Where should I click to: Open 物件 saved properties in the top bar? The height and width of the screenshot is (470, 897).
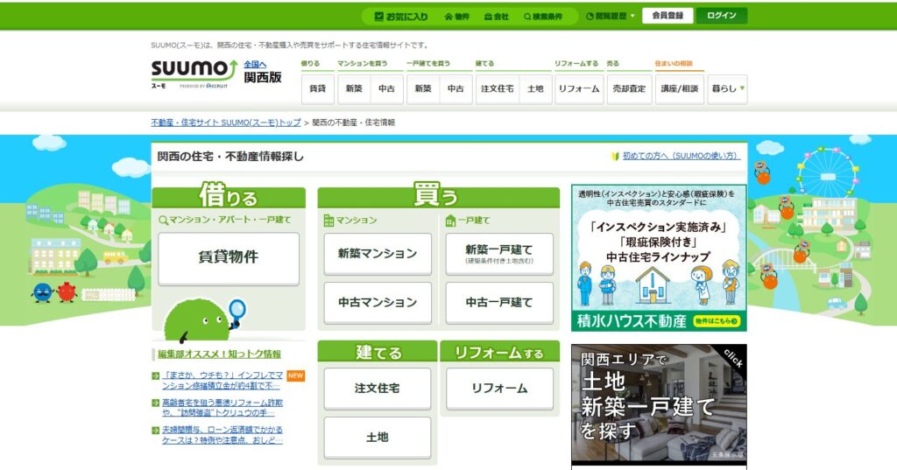click(x=457, y=17)
